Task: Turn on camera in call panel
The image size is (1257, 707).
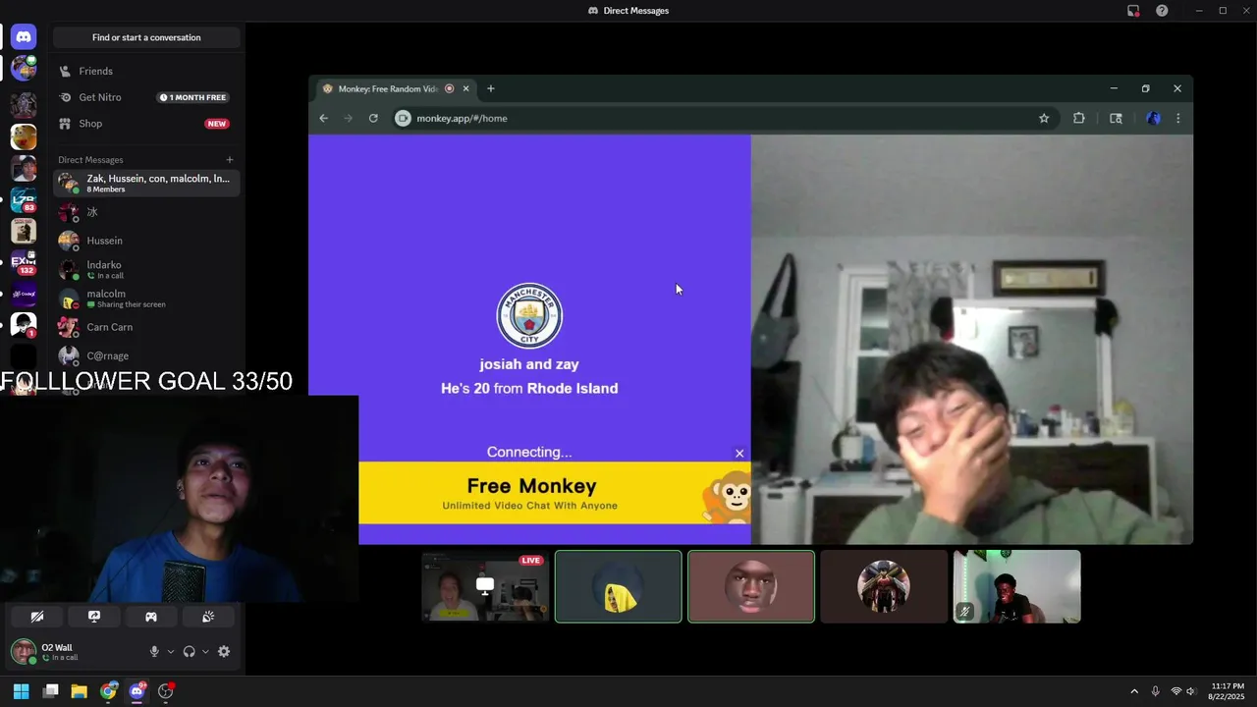Action: click(x=37, y=617)
